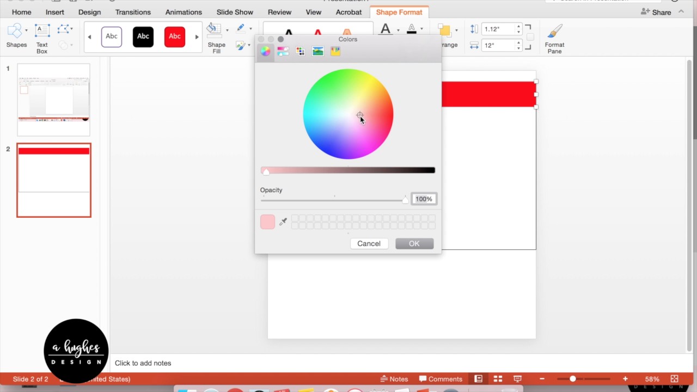
Task: Toggle Normal view in the status bar
Action: pyautogui.click(x=478, y=378)
